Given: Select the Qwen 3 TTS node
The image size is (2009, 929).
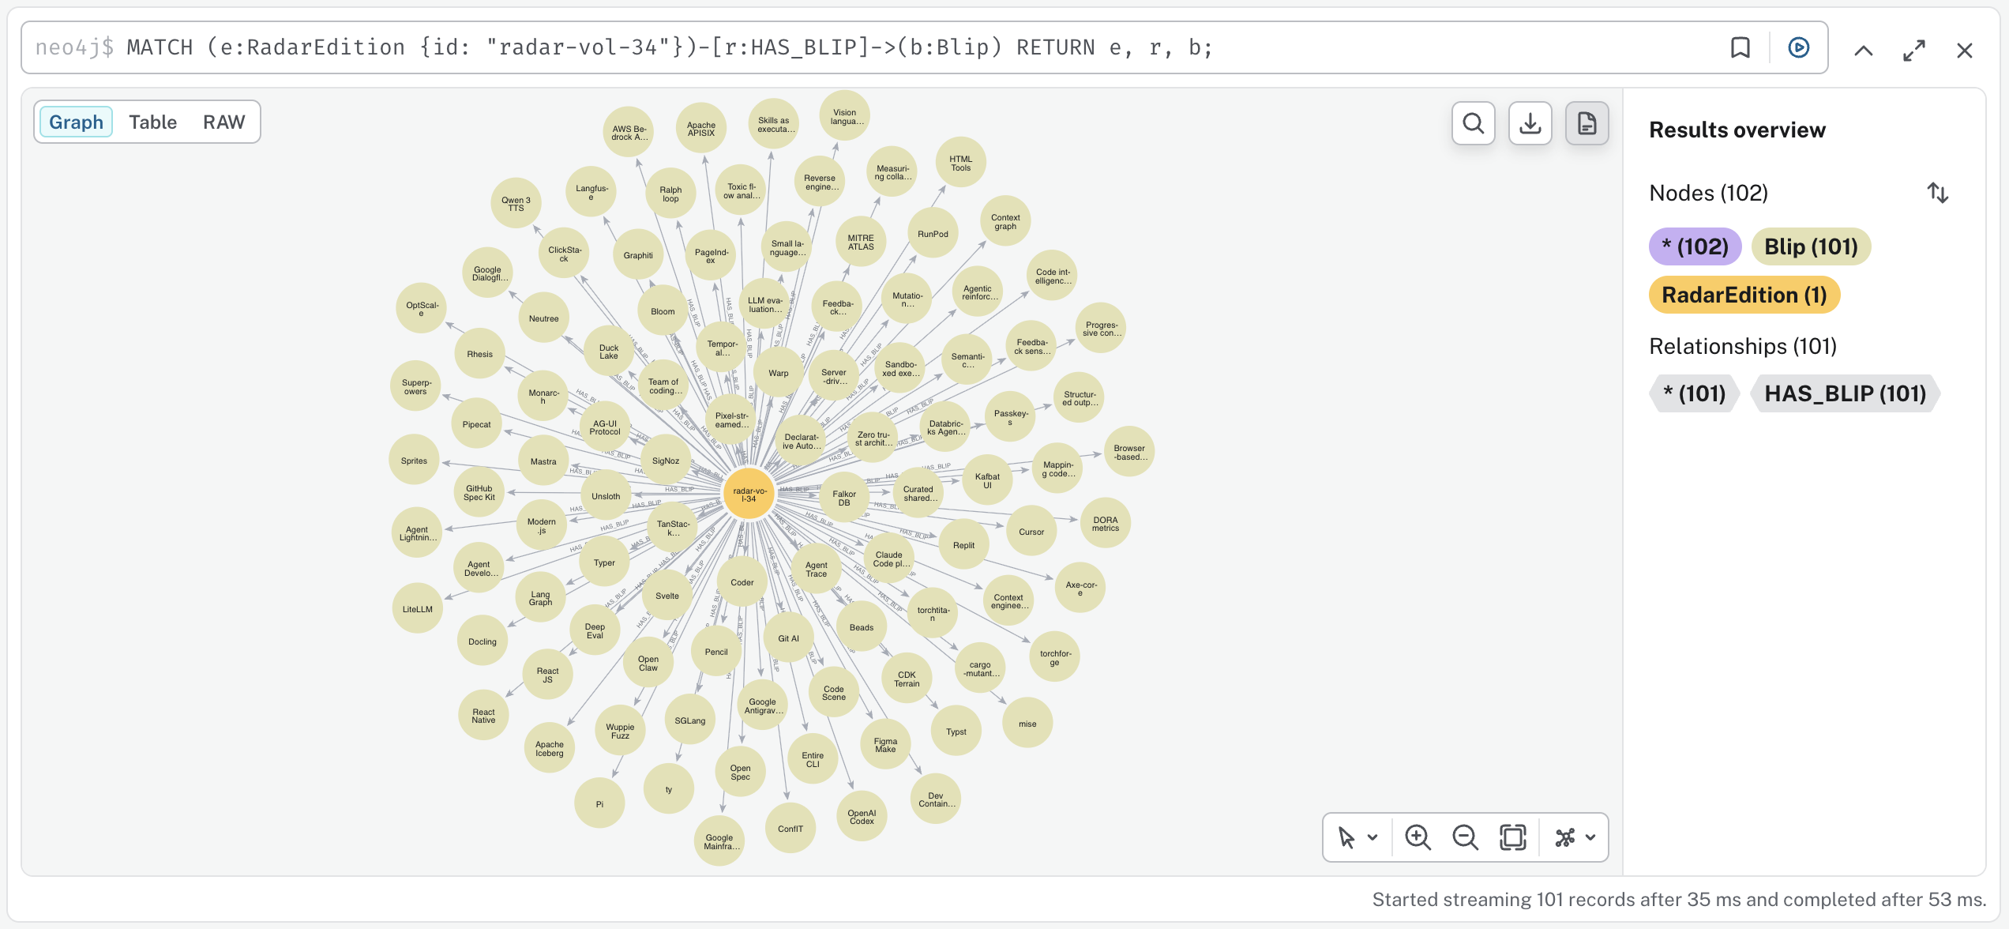Looking at the screenshot, I should (x=516, y=204).
